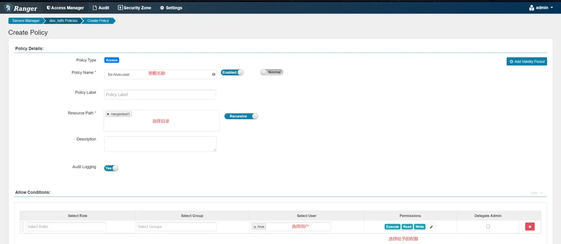561x244 pixels.
Task: Delete the allow condition row with red X
Action: point(530,226)
